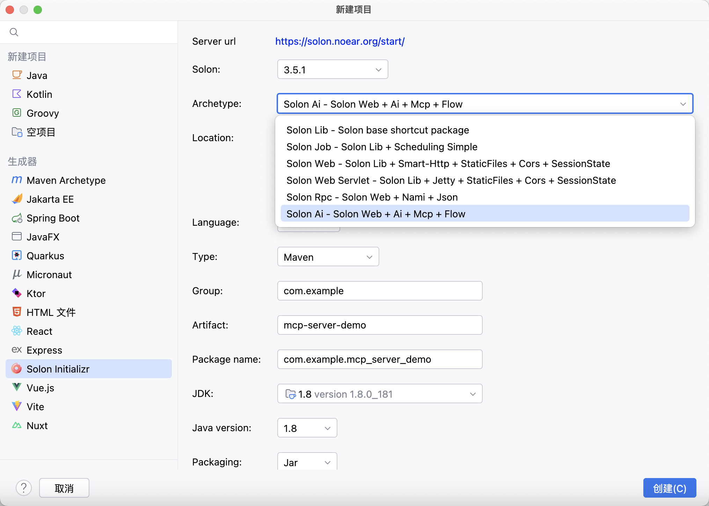Click the HTML 文件 icon

(17, 312)
